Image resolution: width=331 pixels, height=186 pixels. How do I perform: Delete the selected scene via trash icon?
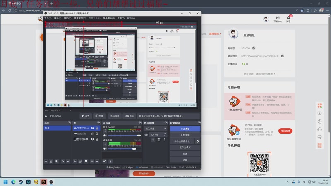point(51,161)
